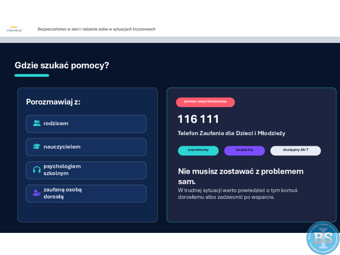Choose the zaufaną osobą dorosłą card
This screenshot has width=340, height=255.
[x=86, y=194]
